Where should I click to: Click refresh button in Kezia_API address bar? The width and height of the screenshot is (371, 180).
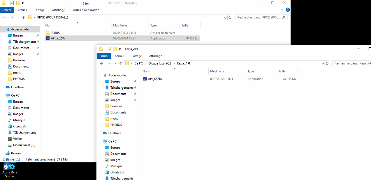[327, 63]
